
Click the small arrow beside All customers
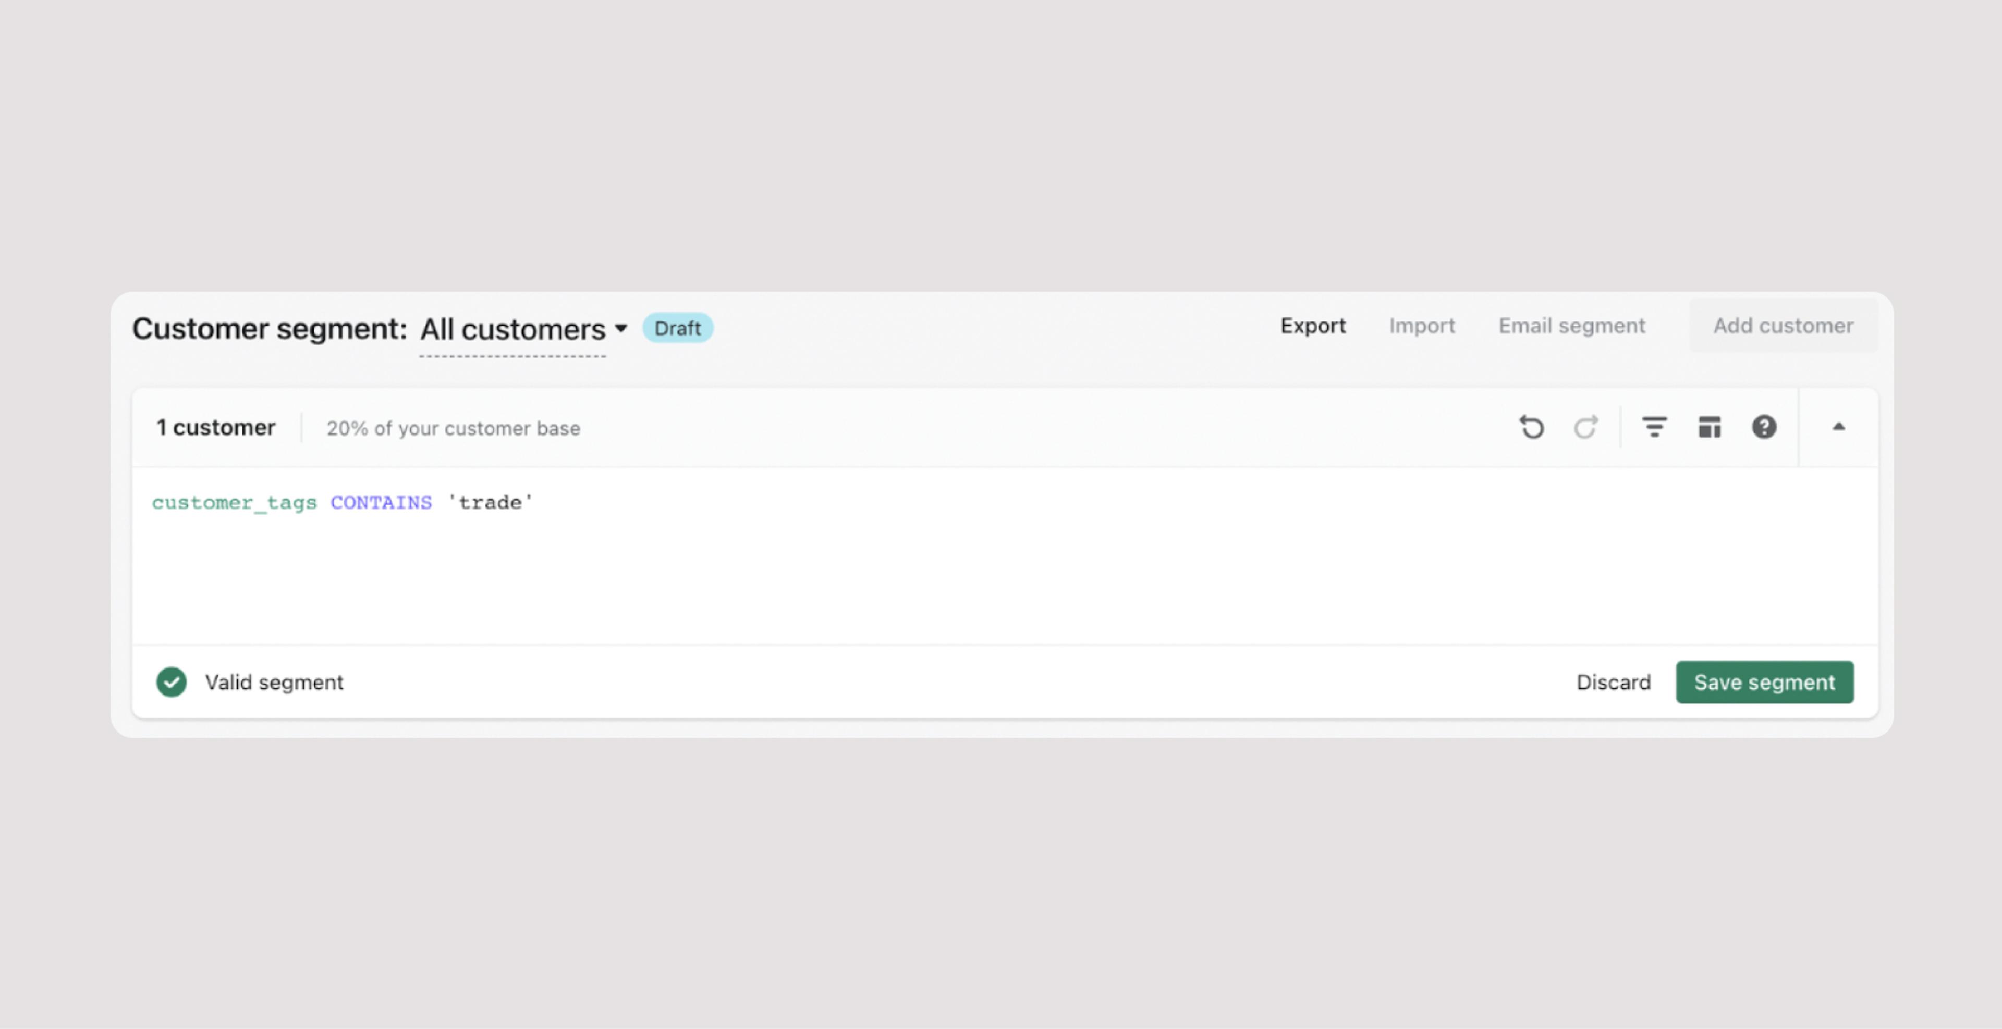[x=621, y=329]
